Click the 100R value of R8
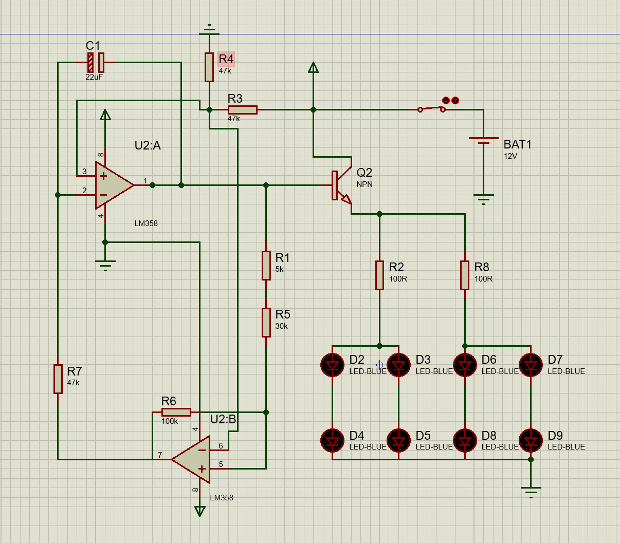The image size is (620, 543). 483,279
